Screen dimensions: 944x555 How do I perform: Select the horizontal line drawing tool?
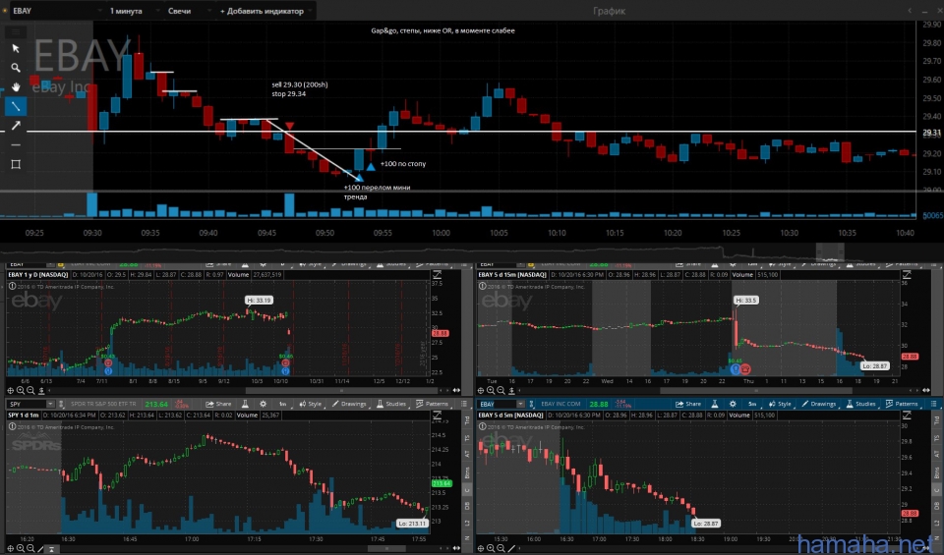[16, 145]
